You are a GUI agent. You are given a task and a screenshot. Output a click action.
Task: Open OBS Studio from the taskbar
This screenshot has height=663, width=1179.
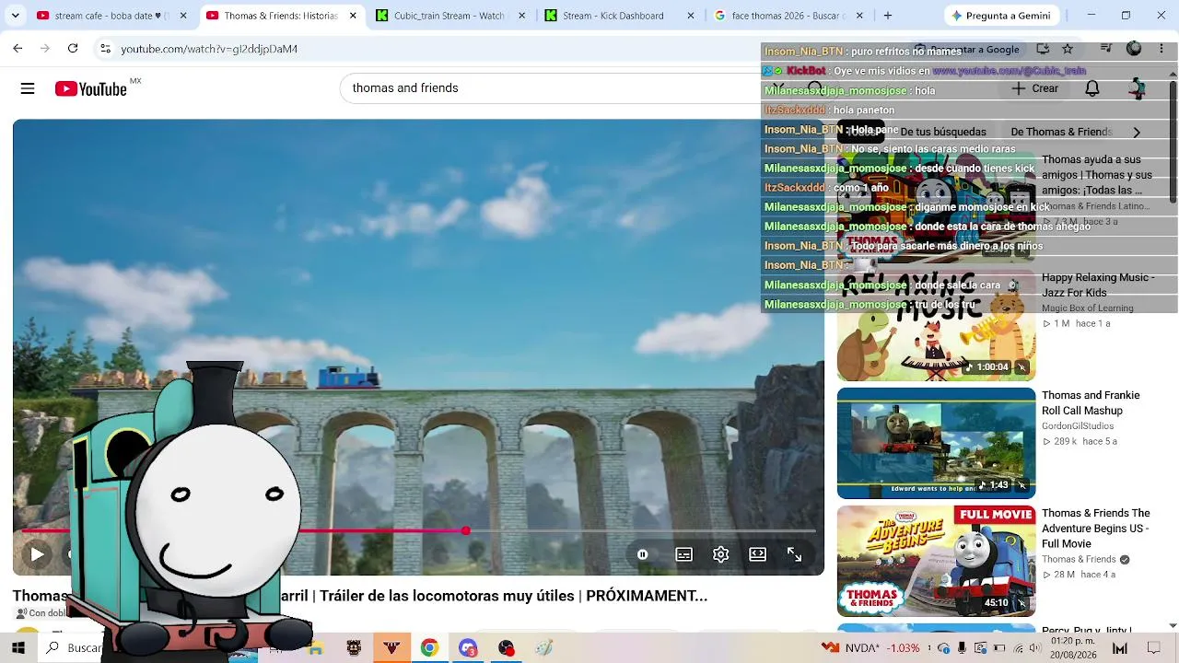point(507,647)
